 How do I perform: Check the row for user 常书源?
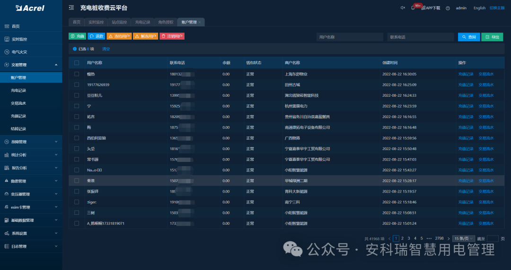pos(77,160)
